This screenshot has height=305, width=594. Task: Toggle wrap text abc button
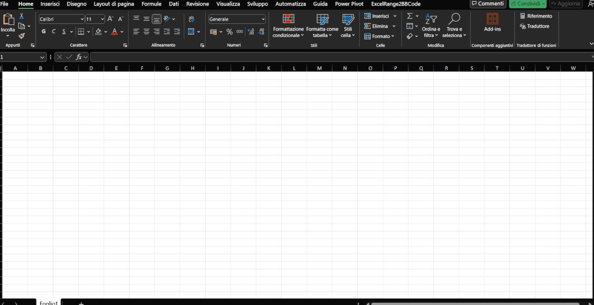pyautogui.click(x=191, y=19)
